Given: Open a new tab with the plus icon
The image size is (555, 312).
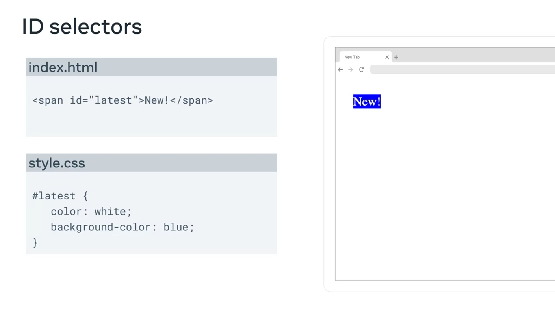Looking at the screenshot, I should point(396,57).
